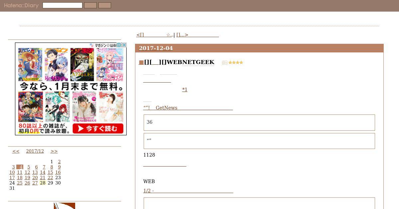The height and width of the screenshot is (209, 399).
Task: Click the brown square entry marker icon
Action: 141,62
